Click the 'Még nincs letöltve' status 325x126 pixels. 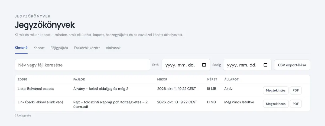point(239,102)
